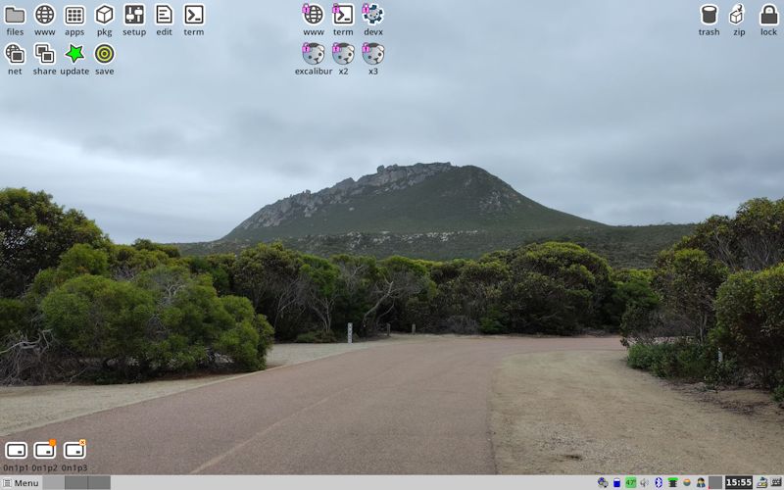This screenshot has height=490, width=784.
Task: Open the zip archive icon
Action: coord(739,20)
